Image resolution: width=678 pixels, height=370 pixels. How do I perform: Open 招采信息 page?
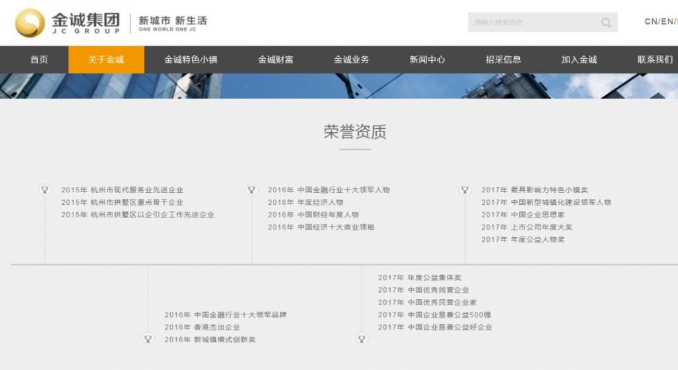[x=503, y=59]
